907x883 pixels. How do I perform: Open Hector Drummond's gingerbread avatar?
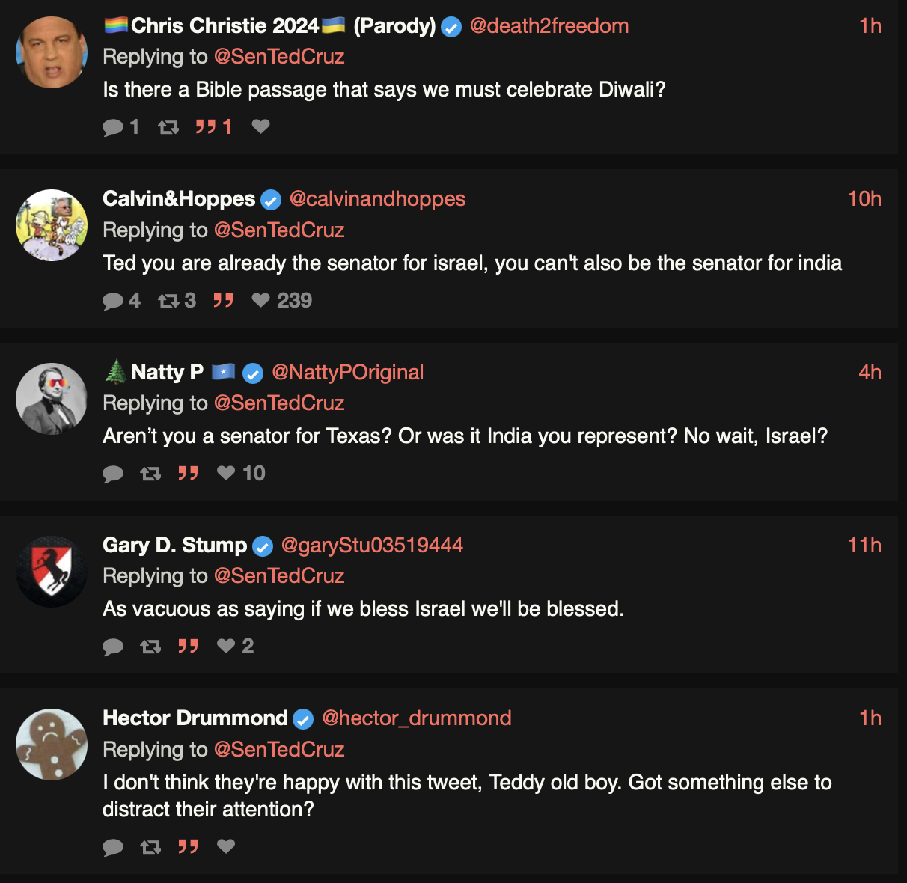[x=52, y=745]
